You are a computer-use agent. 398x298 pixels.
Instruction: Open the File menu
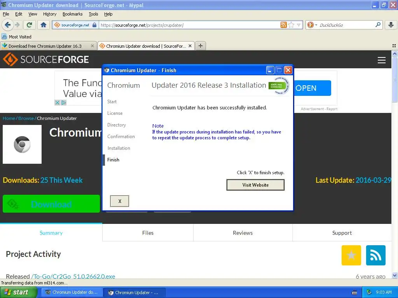pos(6,14)
